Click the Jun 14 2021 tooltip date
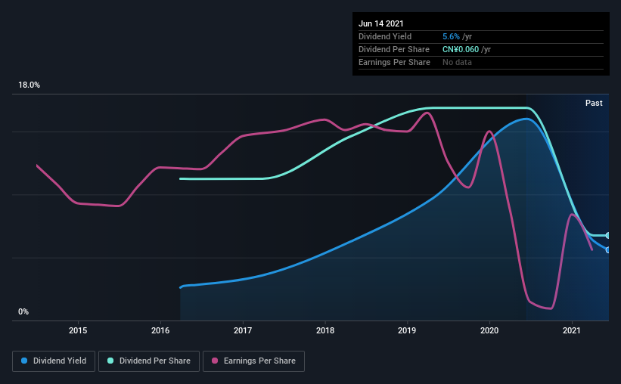Image resolution: width=621 pixels, height=384 pixels. point(381,23)
